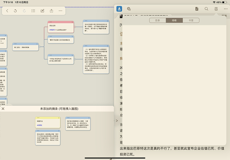The height and width of the screenshot is (160, 230).
Task: Collapse branches of the 第二部分 node
Action: [40, 47]
